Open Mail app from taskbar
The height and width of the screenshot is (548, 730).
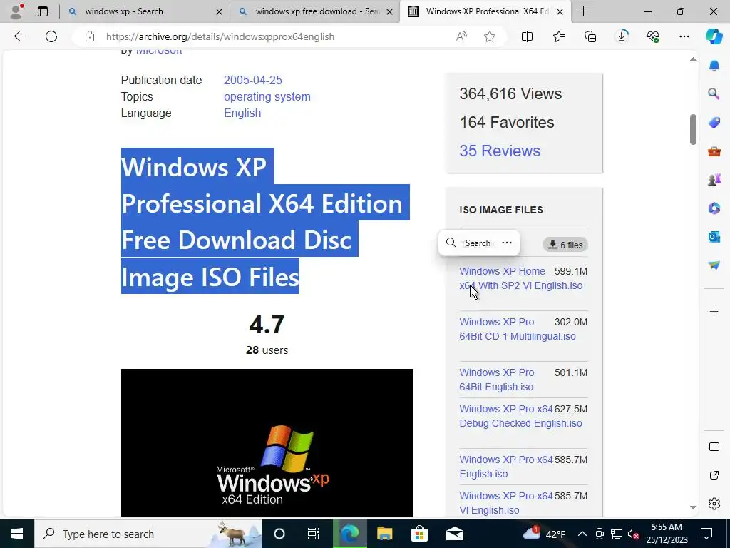coord(455,534)
